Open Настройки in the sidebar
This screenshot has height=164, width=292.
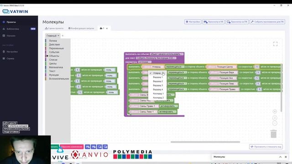pos(12,51)
